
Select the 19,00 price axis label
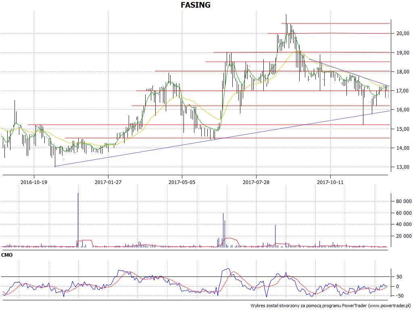(x=403, y=53)
